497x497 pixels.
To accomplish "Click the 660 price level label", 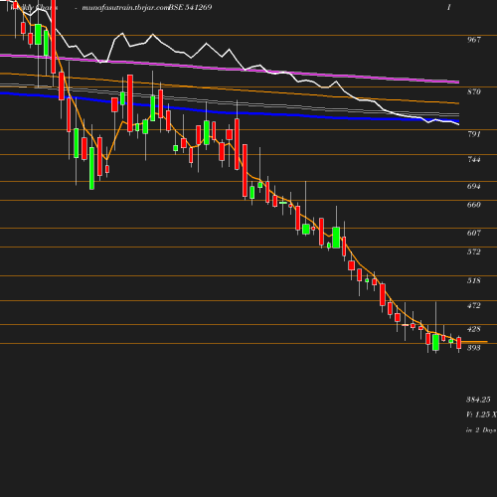I will 474,205.
